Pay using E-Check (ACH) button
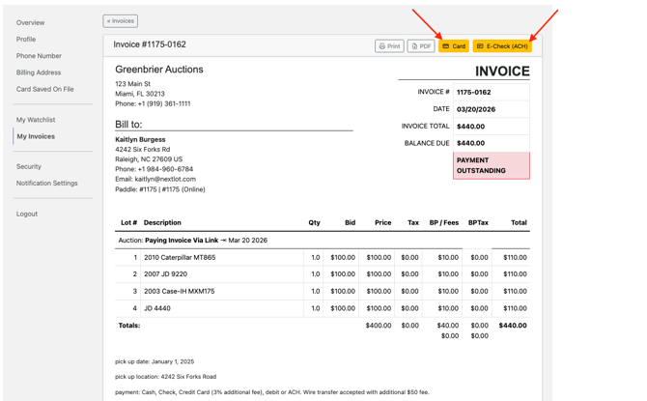This screenshot has width=647, height=401. click(502, 46)
